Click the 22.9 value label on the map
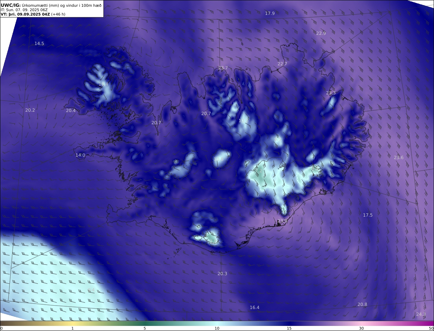Viewport: 434px width, 331px height. pyautogui.click(x=321, y=33)
